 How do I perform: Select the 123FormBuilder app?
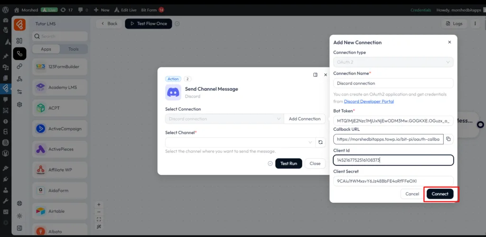pyautogui.click(x=60, y=66)
